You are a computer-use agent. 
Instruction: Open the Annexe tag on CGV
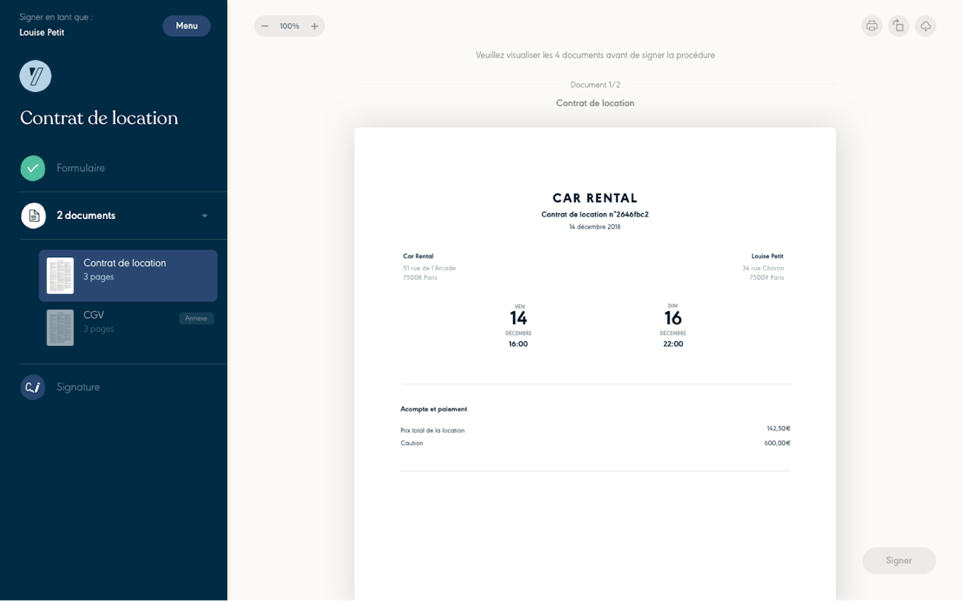[196, 318]
